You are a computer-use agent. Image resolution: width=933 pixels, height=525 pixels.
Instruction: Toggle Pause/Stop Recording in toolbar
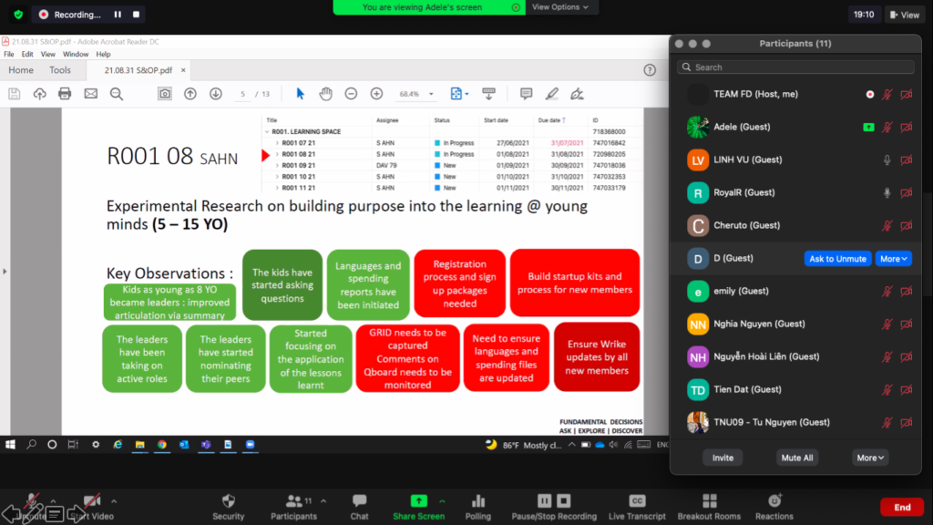click(553, 501)
